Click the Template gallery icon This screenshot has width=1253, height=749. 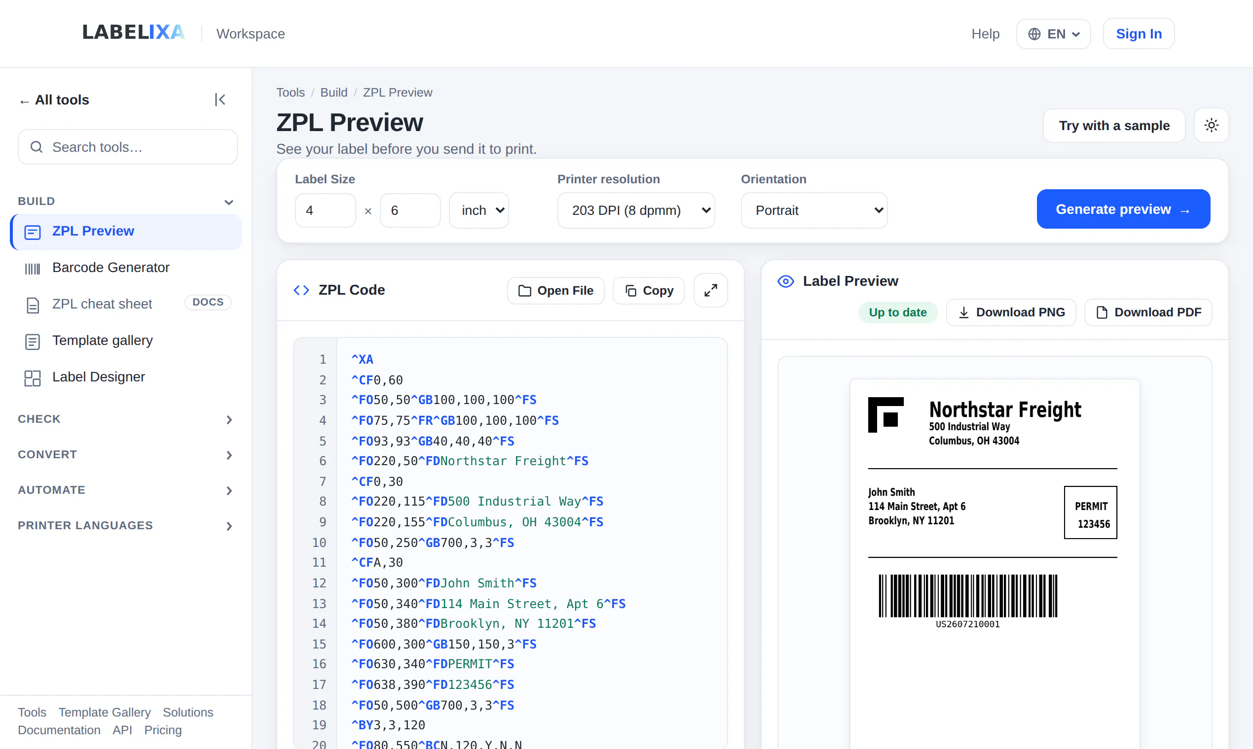point(33,341)
